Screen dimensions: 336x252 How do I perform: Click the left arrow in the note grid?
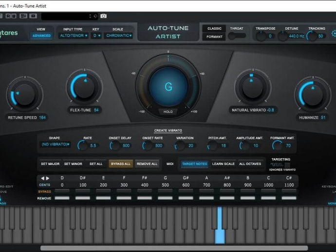[42, 178]
